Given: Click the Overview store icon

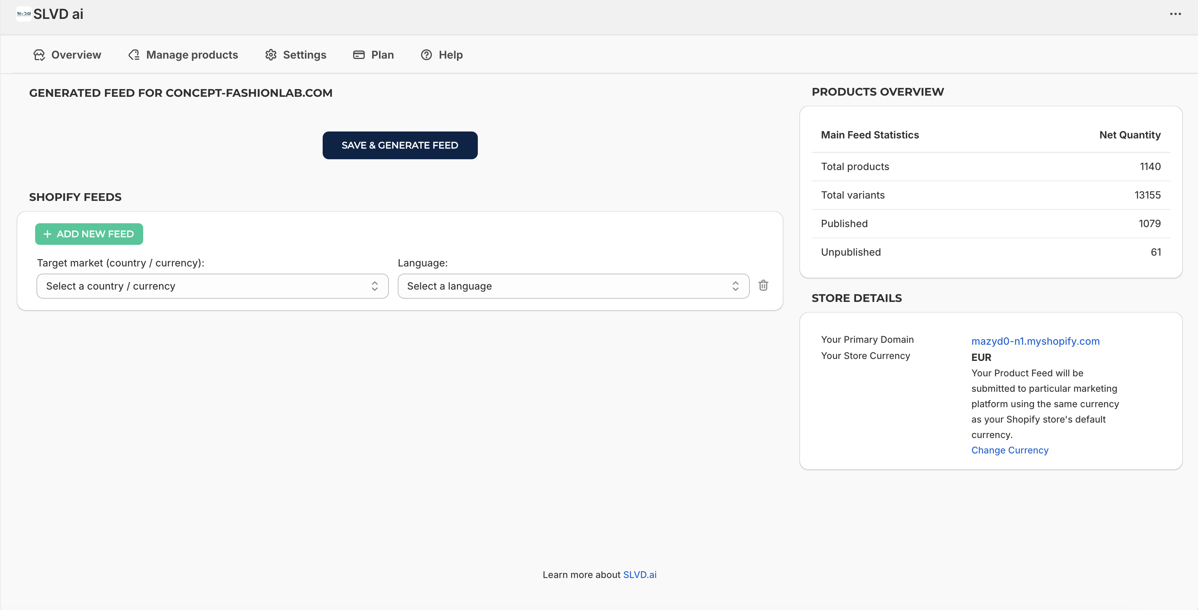Looking at the screenshot, I should [39, 54].
